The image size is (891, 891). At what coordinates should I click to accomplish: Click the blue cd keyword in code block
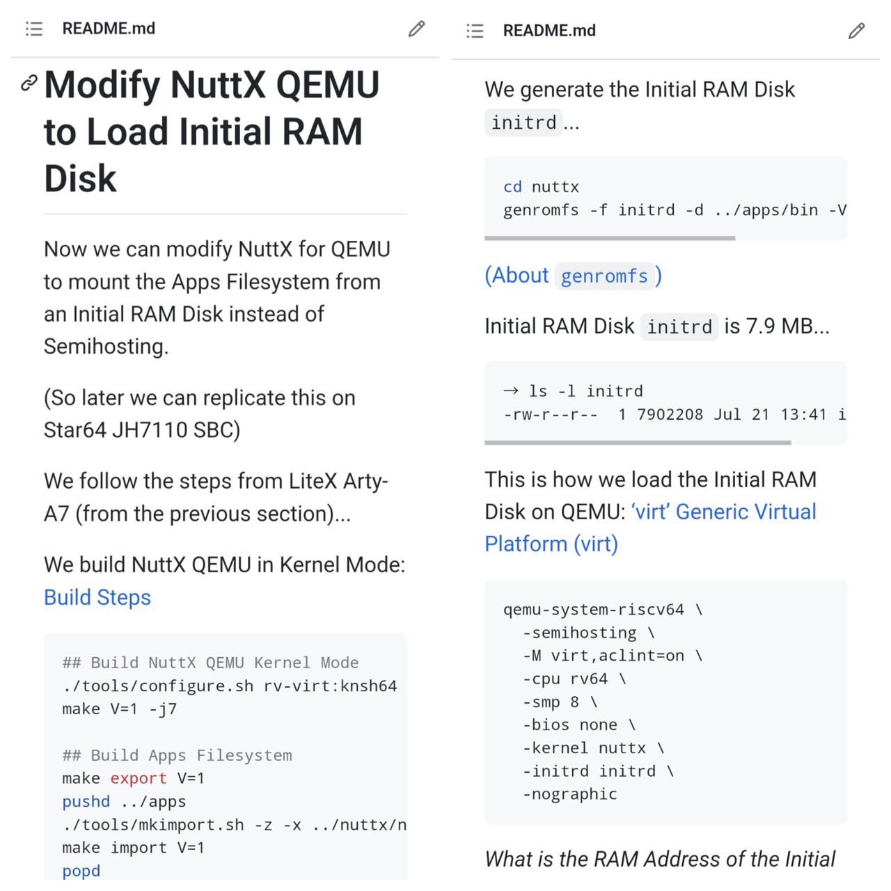pos(512,187)
